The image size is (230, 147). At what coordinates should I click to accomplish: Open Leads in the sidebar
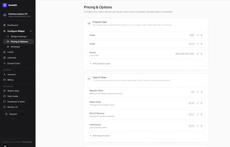point(10,52)
